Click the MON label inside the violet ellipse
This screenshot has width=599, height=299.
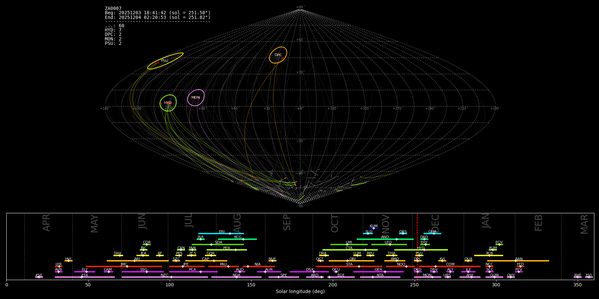pyautogui.click(x=196, y=98)
